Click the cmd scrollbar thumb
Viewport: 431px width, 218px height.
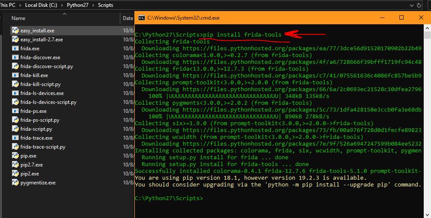click(x=427, y=35)
